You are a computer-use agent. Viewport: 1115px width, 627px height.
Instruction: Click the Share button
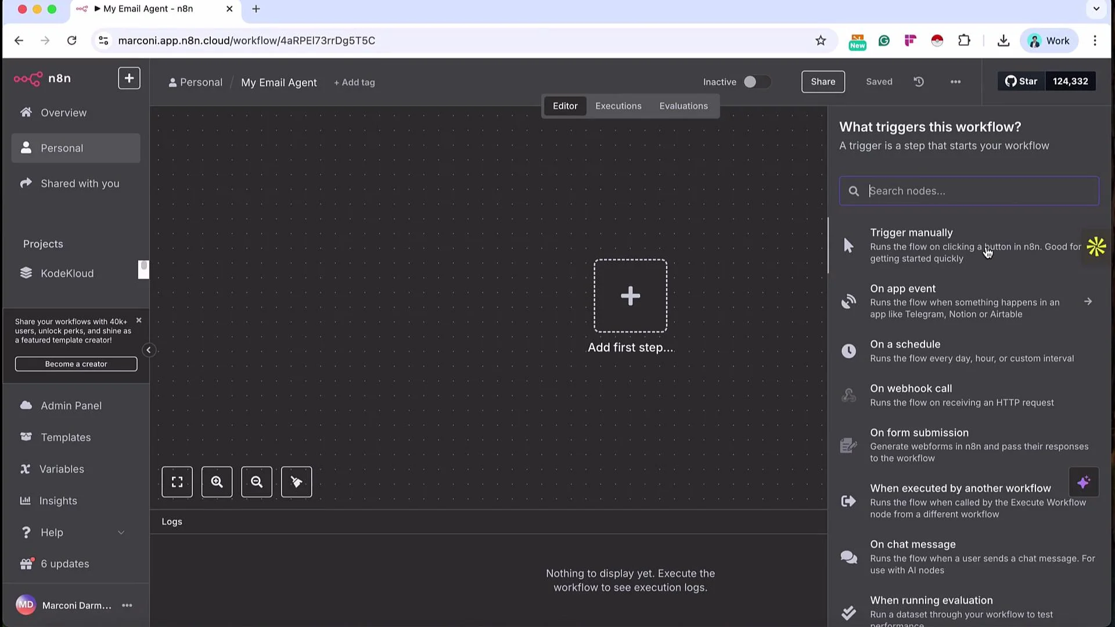(823, 82)
